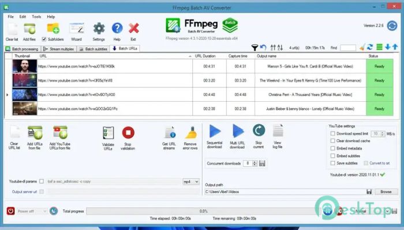Click the Total progress bar

coord(203,211)
